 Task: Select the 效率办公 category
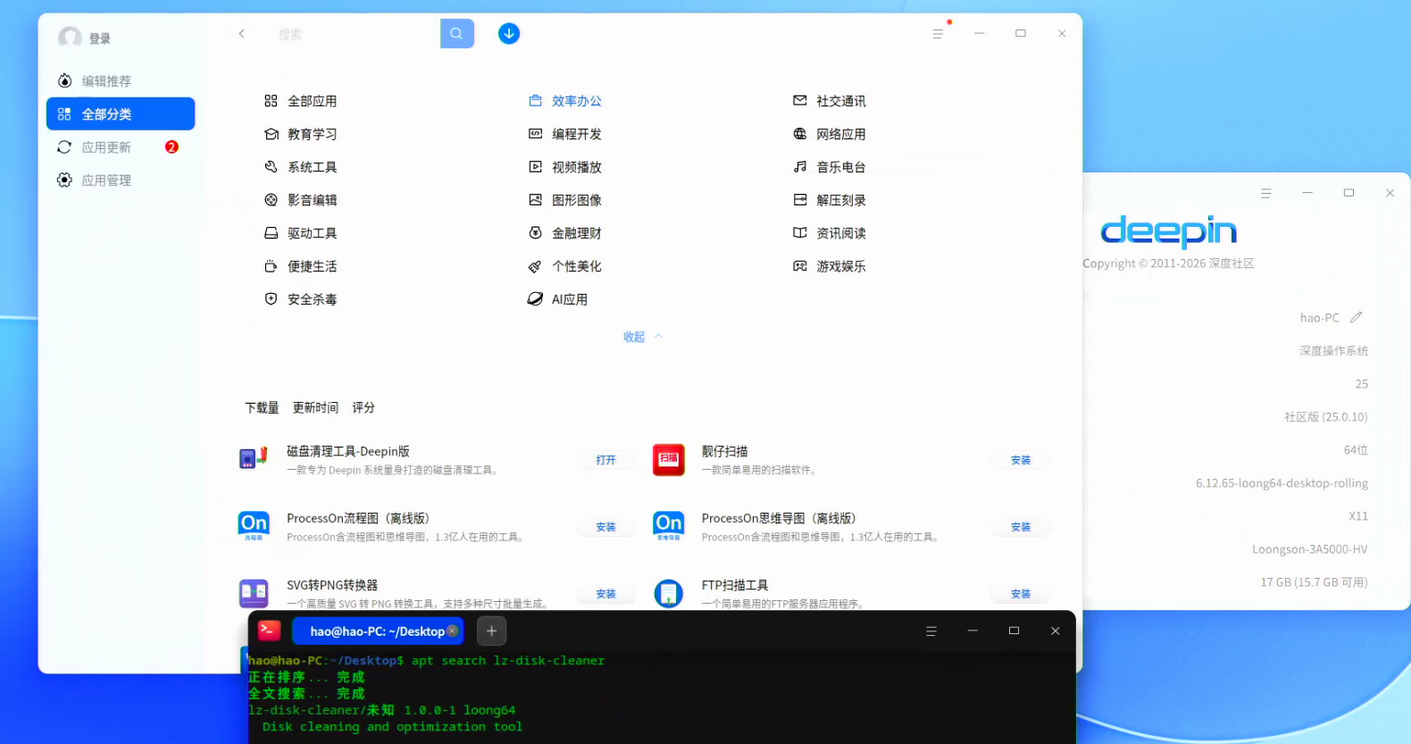(565, 101)
